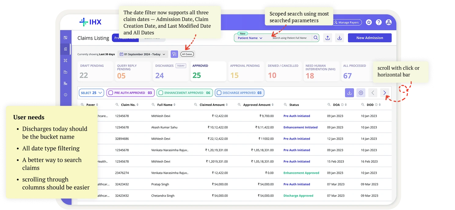Select the Discharges Today bucket

171,71
